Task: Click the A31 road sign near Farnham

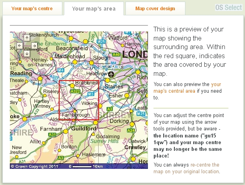Action: pos(52,135)
